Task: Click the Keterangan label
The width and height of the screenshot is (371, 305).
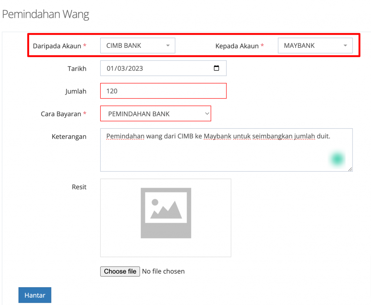Action: (x=69, y=137)
